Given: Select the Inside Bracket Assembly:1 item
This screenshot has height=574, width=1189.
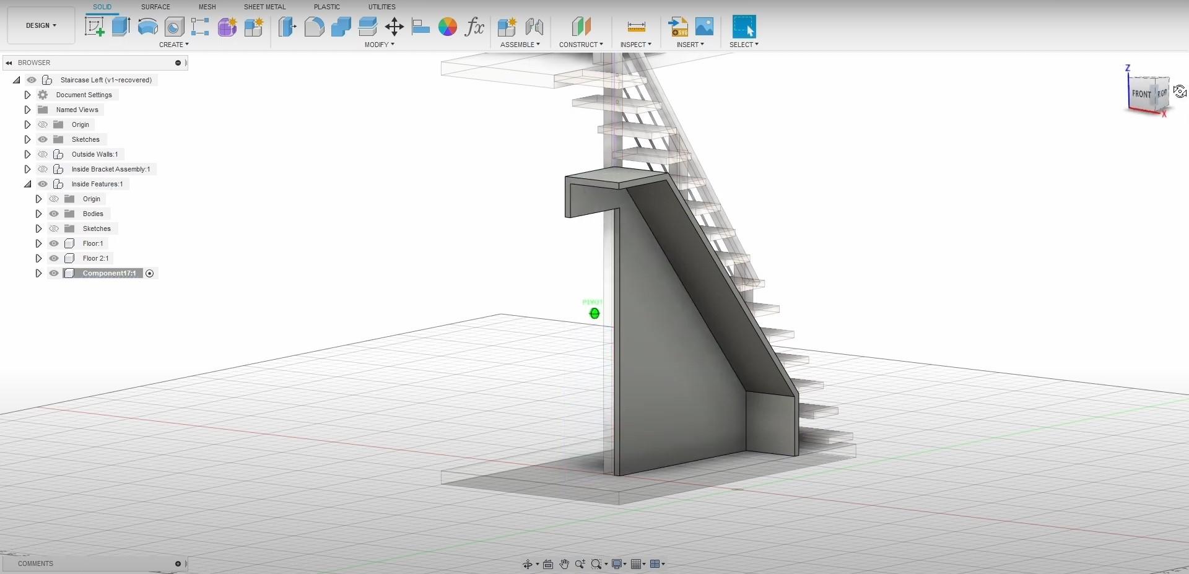Looking at the screenshot, I should tap(111, 169).
